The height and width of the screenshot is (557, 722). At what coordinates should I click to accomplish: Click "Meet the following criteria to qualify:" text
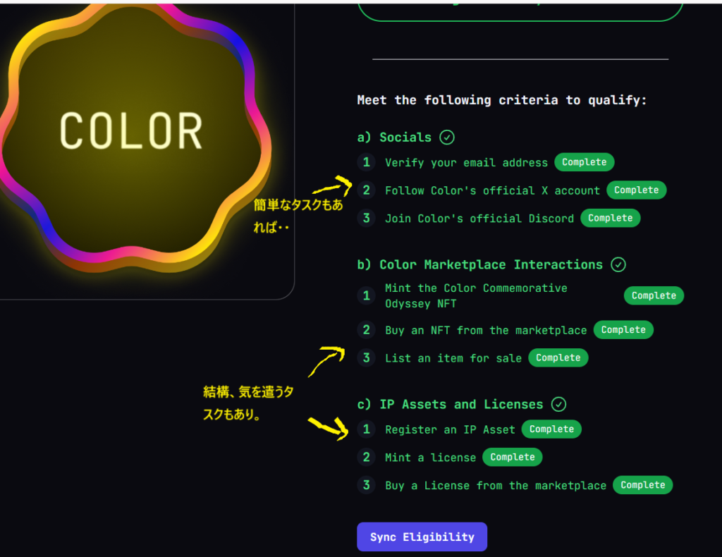(x=502, y=100)
